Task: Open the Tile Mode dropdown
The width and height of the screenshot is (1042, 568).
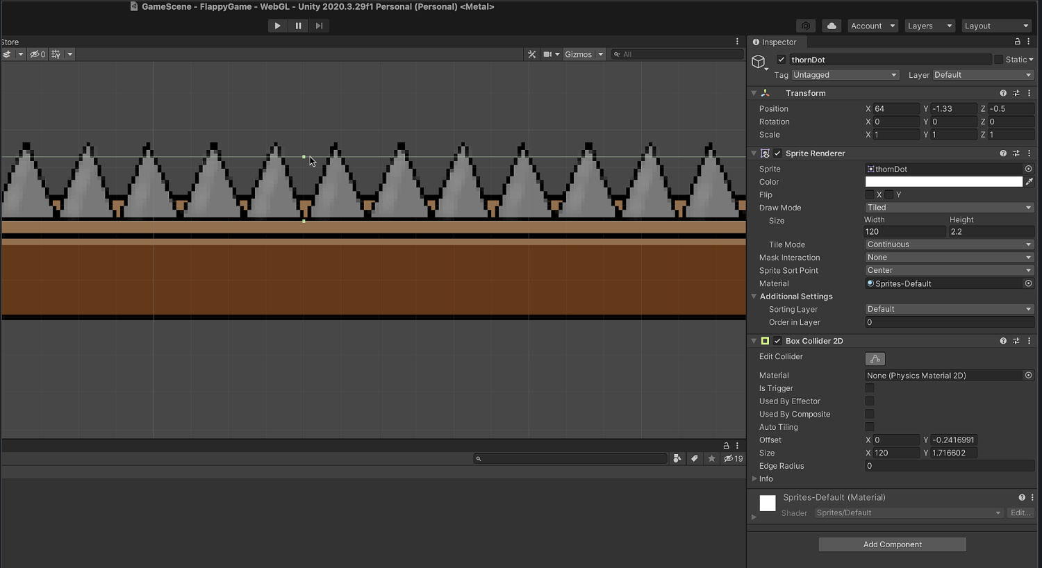Action: coord(950,244)
